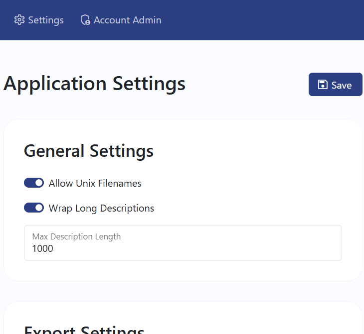Click the 1000 value in the field

[x=42, y=248]
